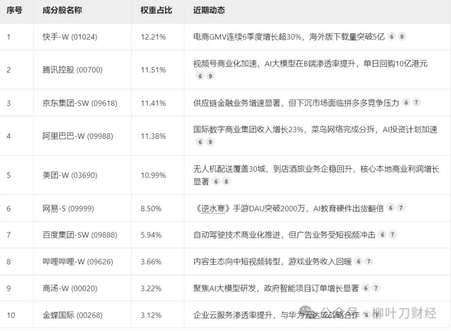The height and width of the screenshot is (331, 451).
Task: Click the 5.94% weight value
Action: pos(151,235)
